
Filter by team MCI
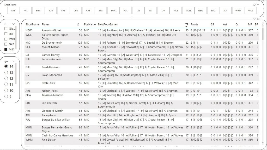click(x=176, y=10)
